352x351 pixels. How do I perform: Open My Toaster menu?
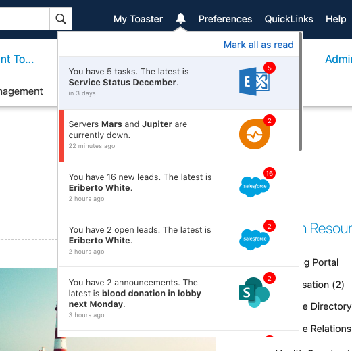coord(138,19)
